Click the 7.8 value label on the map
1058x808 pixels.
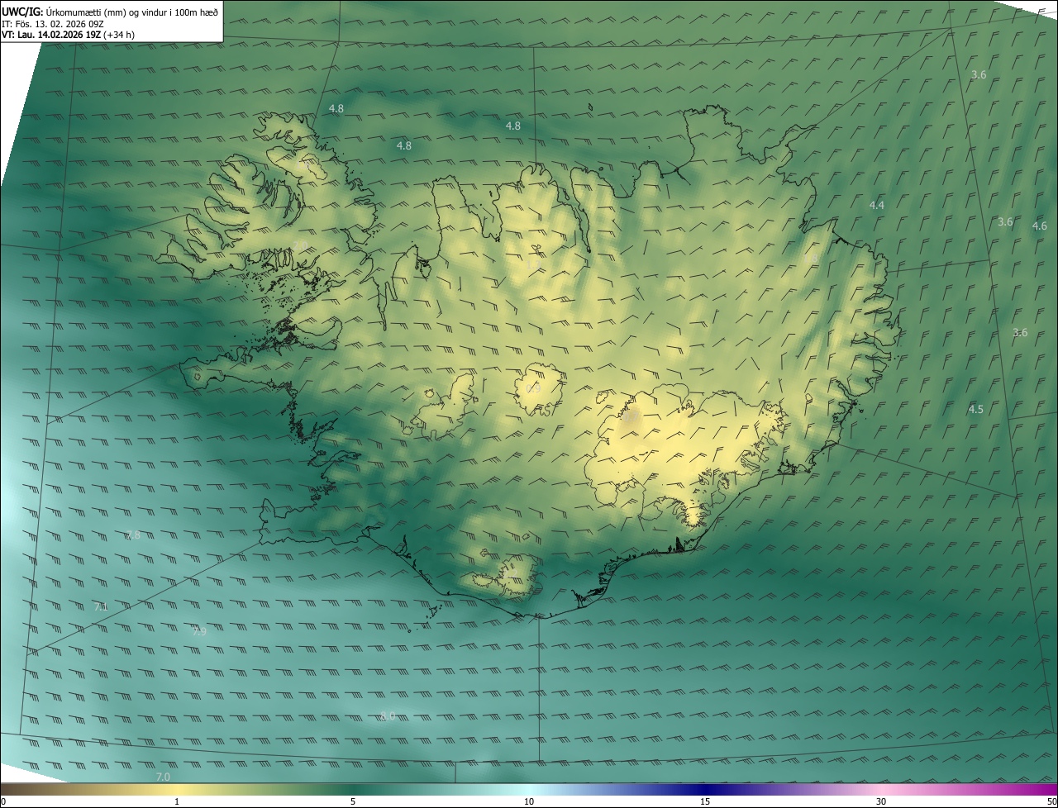click(133, 535)
